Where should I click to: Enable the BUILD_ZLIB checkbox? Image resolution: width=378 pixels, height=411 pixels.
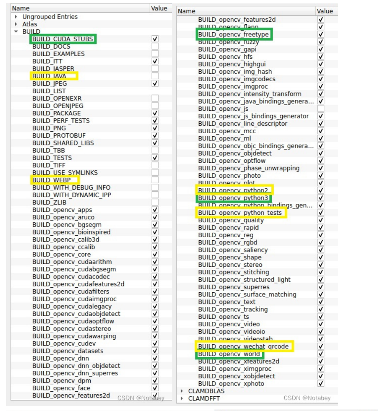(155, 202)
